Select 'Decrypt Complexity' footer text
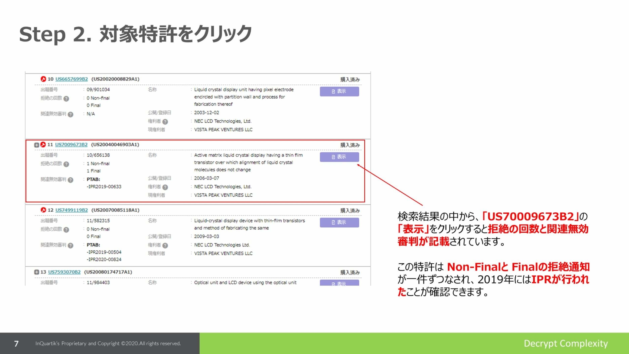The image size is (629, 354). 566,343
